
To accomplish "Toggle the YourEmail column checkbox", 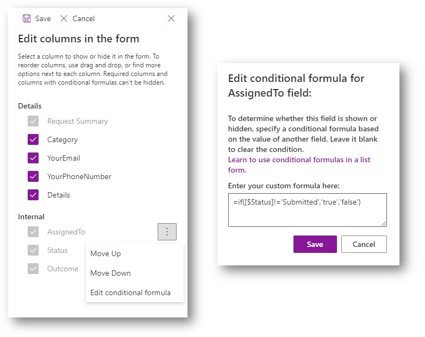I will point(33,158).
